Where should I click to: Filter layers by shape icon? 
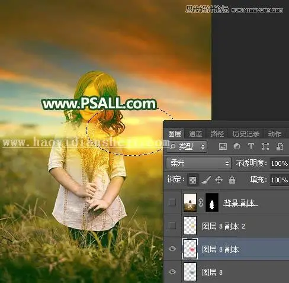[x=265, y=147]
